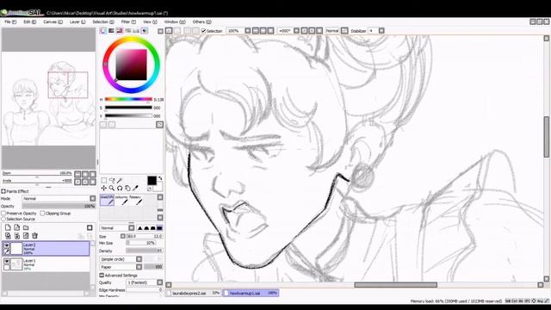This screenshot has height=310, width=551.
Task: Select the hand pan tool
Action: pos(128,189)
